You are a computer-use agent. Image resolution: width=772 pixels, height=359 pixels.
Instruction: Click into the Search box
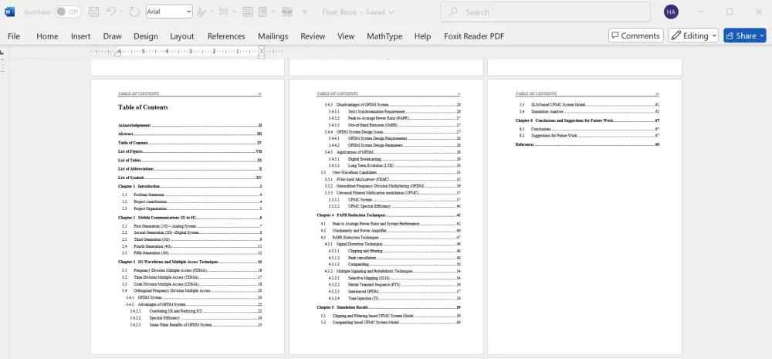tap(546, 12)
